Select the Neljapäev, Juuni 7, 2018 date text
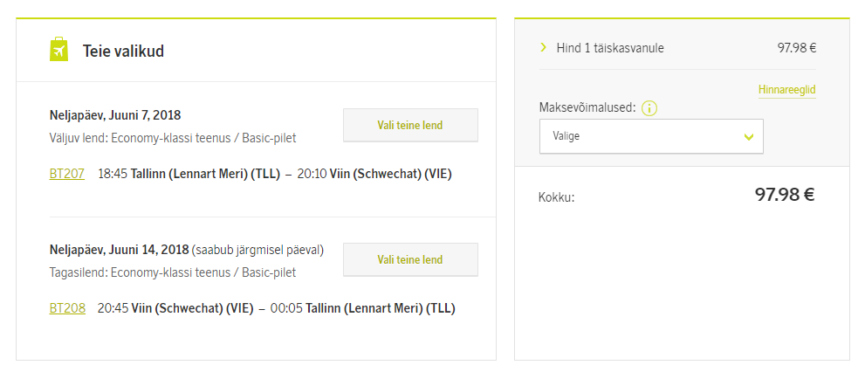865x372 pixels. click(x=115, y=115)
